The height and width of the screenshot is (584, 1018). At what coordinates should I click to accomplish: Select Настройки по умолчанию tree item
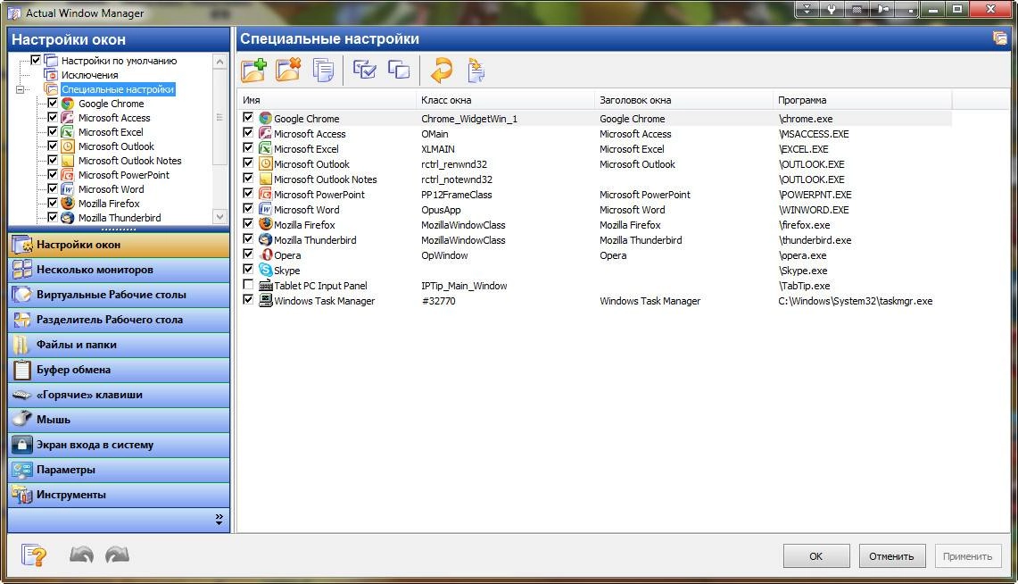pyautogui.click(x=119, y=61)
